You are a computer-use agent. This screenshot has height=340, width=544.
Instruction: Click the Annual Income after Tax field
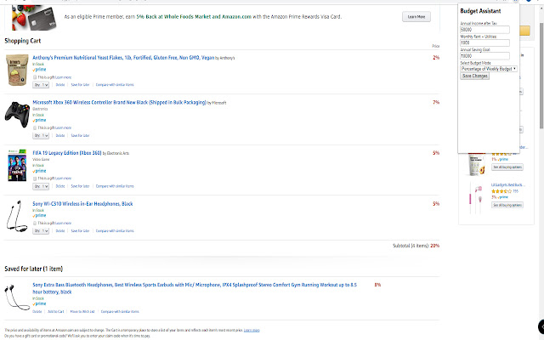click(484, 30)
